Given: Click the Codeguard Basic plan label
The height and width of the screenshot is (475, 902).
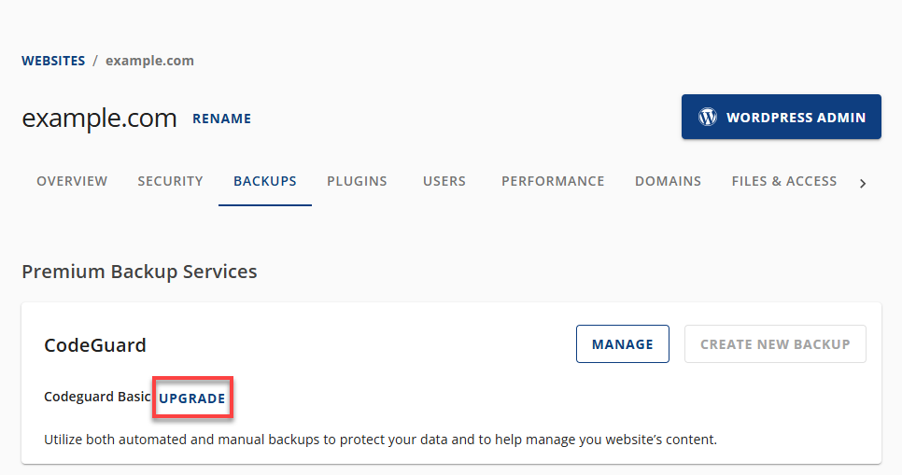Looking at the screenshot, I should tap(97, 397).
